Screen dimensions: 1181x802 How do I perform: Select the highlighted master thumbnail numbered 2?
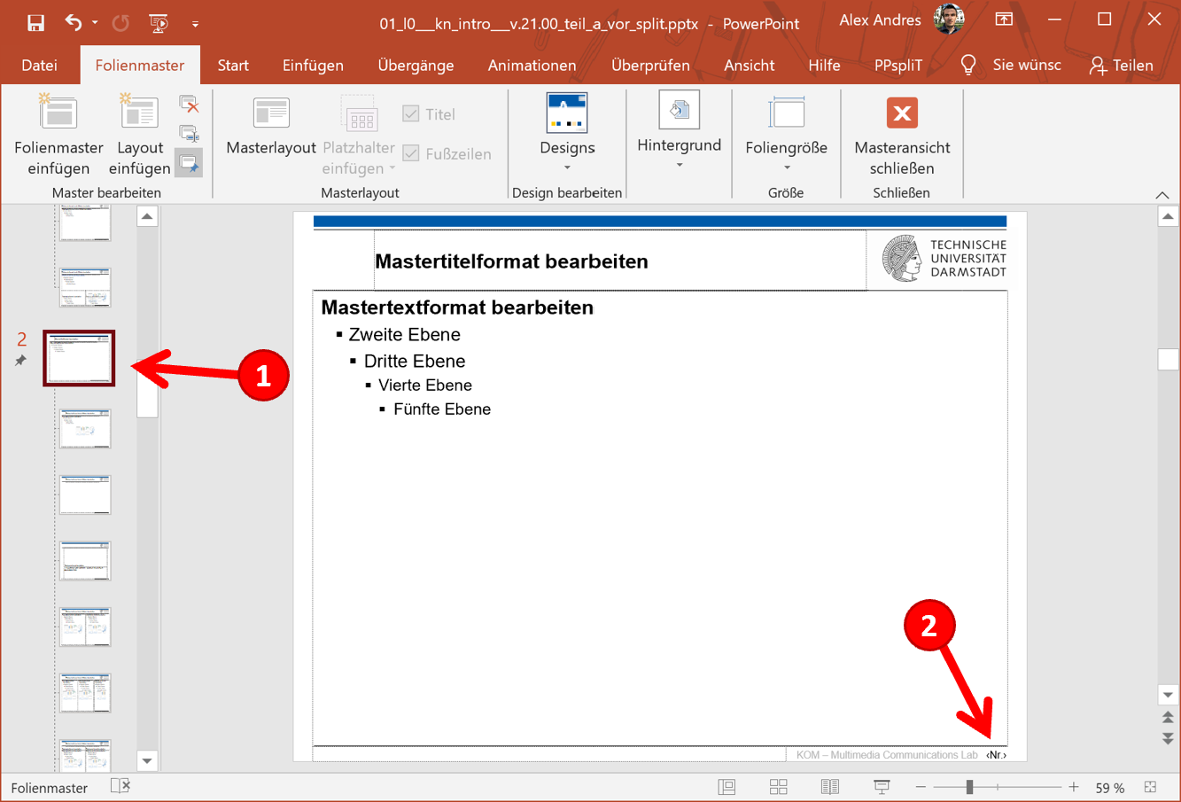78,358
